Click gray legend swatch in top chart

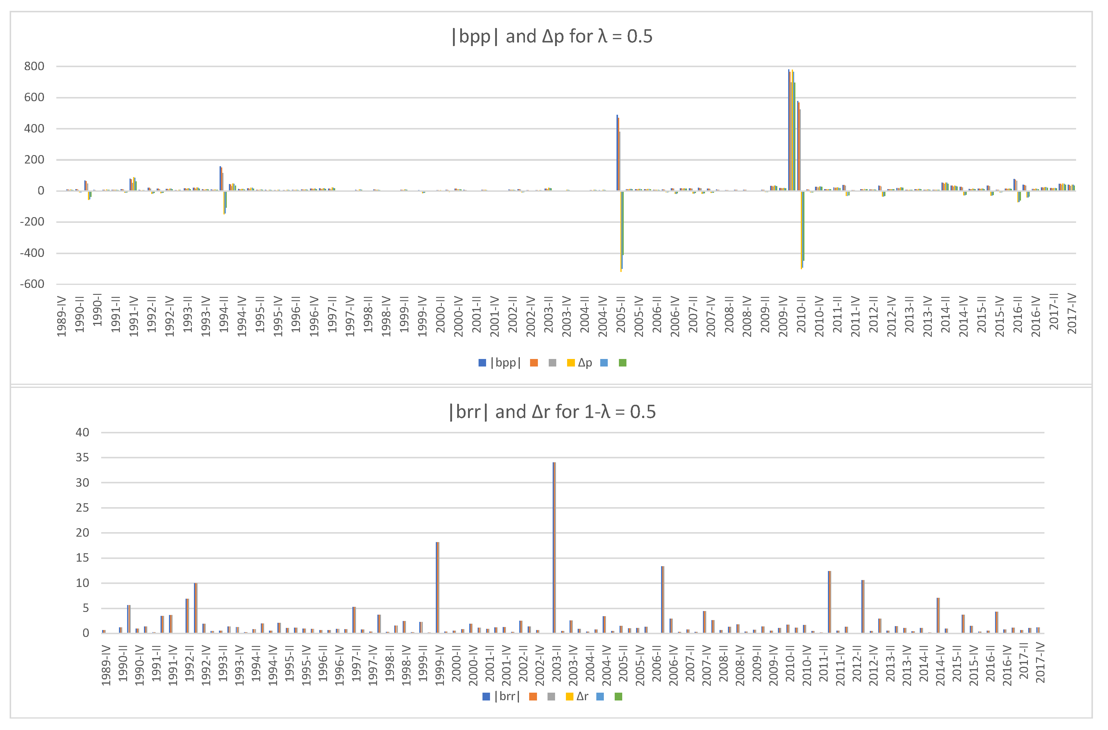point(553,363)
